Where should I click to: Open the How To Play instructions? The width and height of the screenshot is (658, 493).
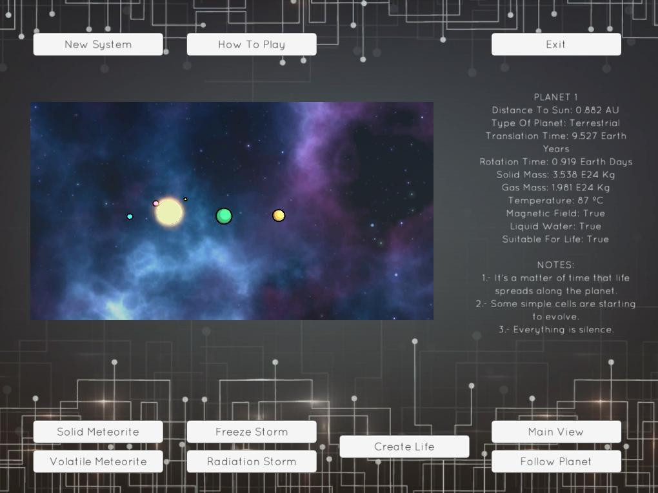252,45
